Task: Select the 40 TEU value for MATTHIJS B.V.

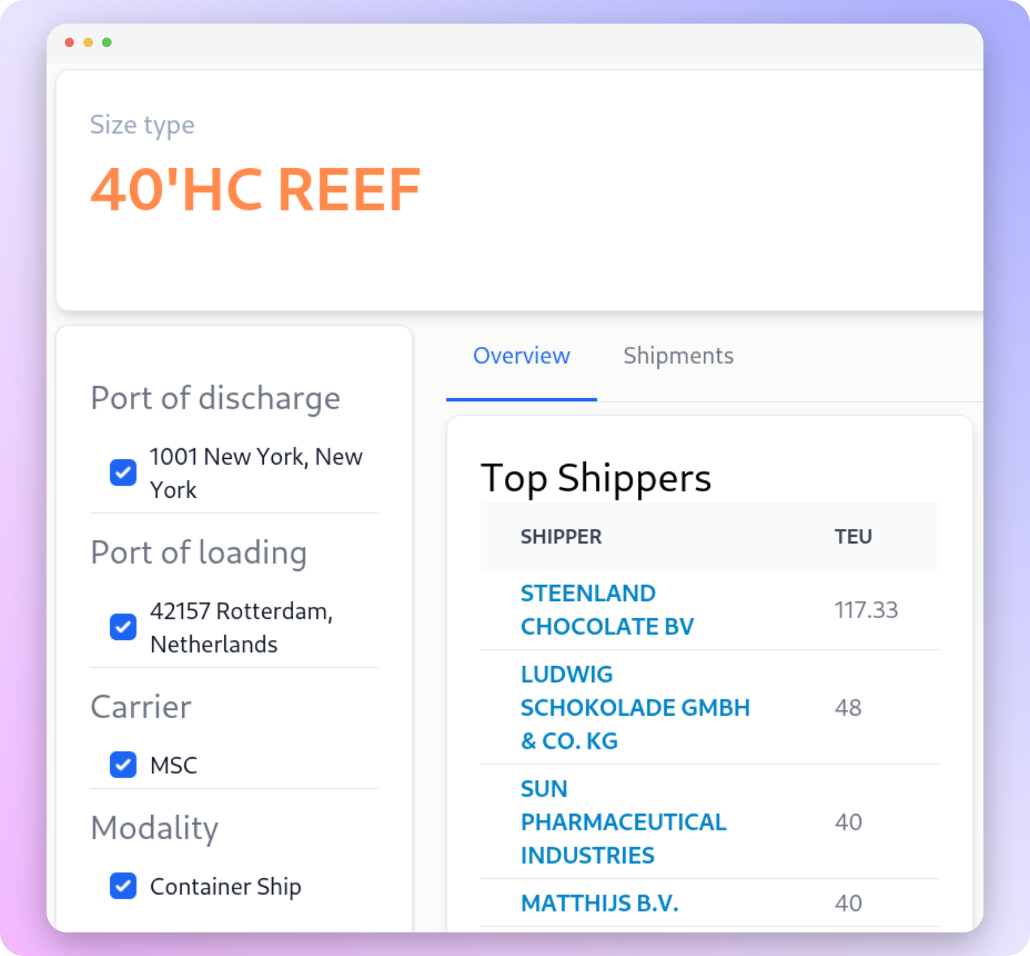Action: pos(848,903)
